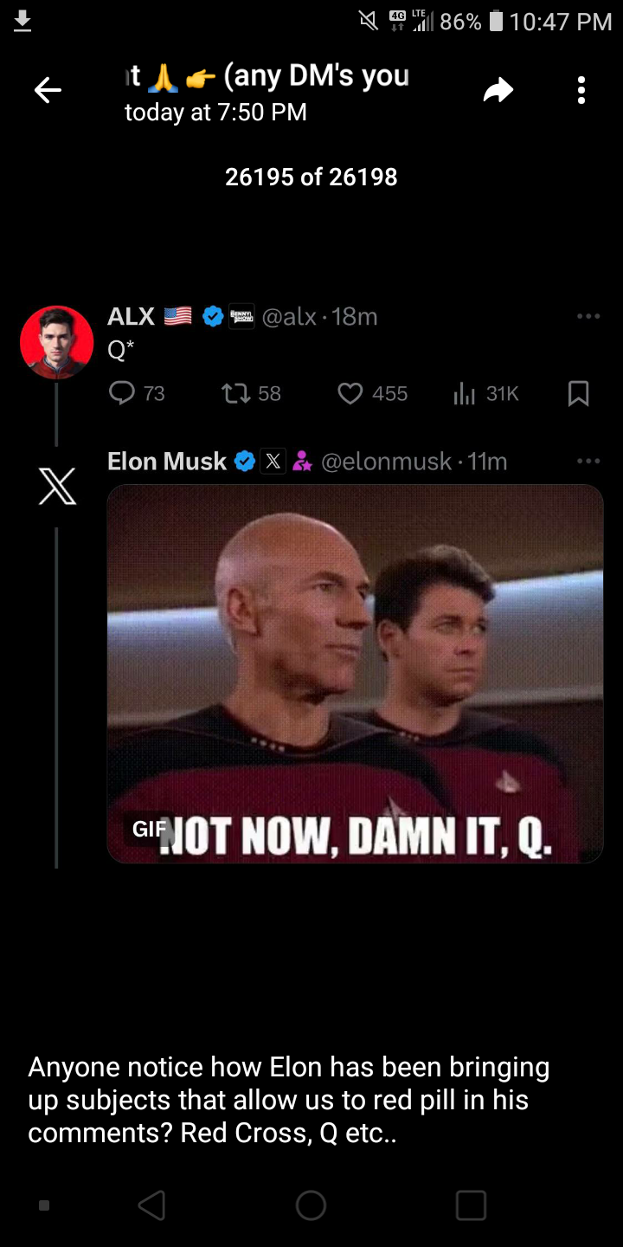Open the Picard GIF image
This screenshot has width=623, height=1247.
(355, 674)
